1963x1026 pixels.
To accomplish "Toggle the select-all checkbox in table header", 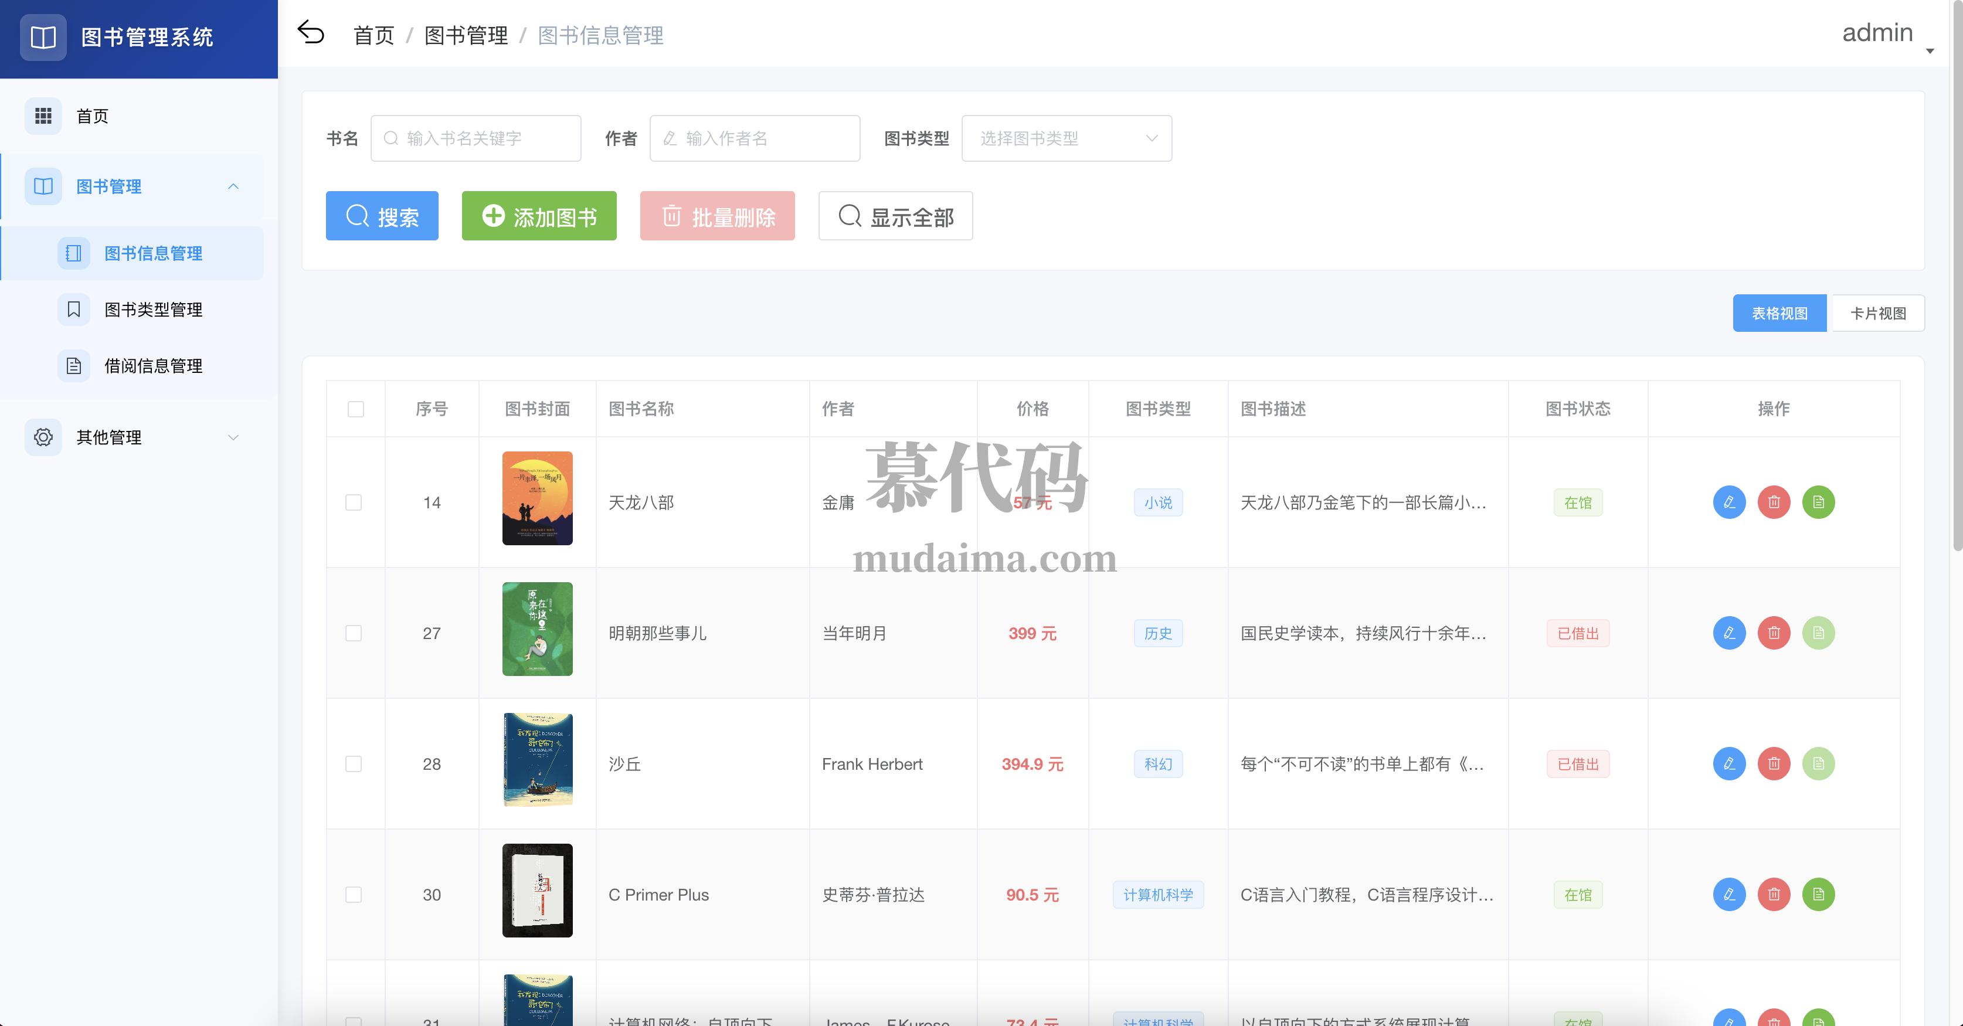I will click(x=355, y=410).
